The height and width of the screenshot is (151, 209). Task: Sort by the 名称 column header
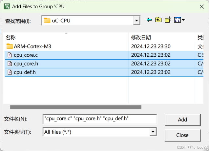pos(66,38)
